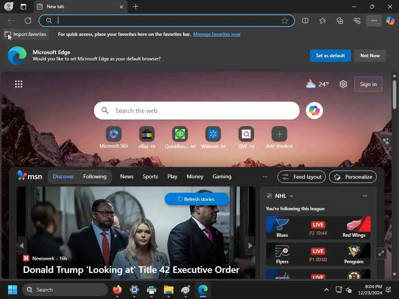Viewport: 399px width, 299px height.
Task: Open the QuickBooks shortcut tile
Action: click(180, 137)
